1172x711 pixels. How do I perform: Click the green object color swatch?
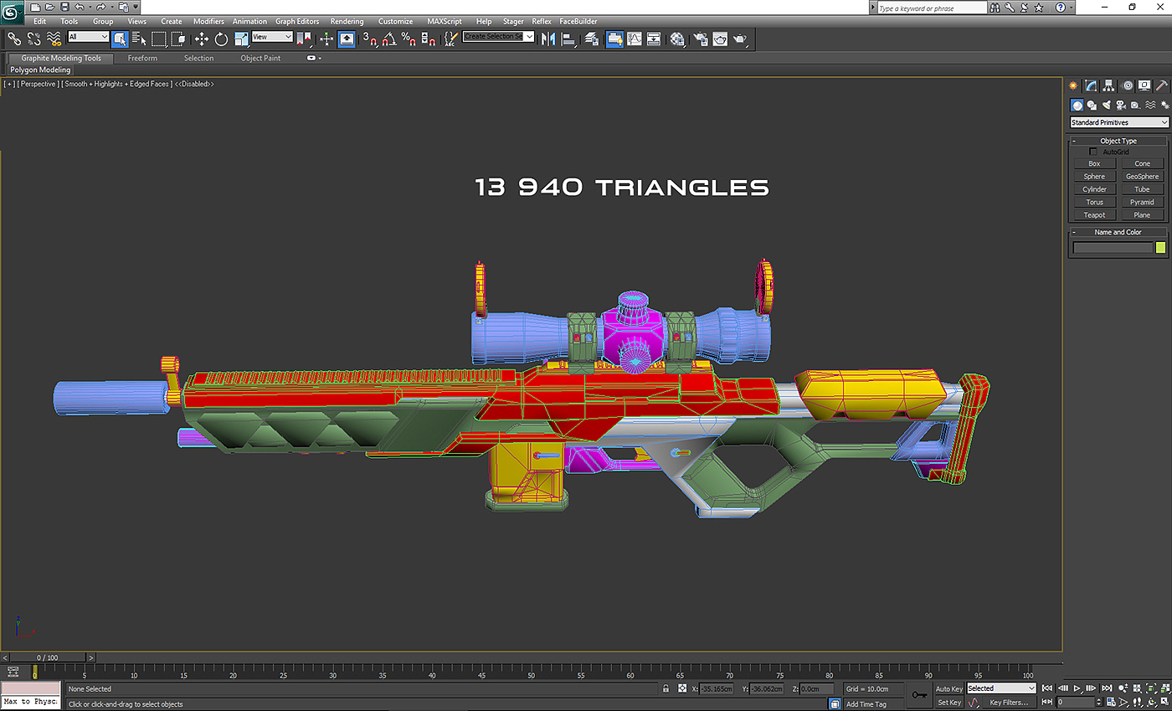click(x=1160, y=248)
